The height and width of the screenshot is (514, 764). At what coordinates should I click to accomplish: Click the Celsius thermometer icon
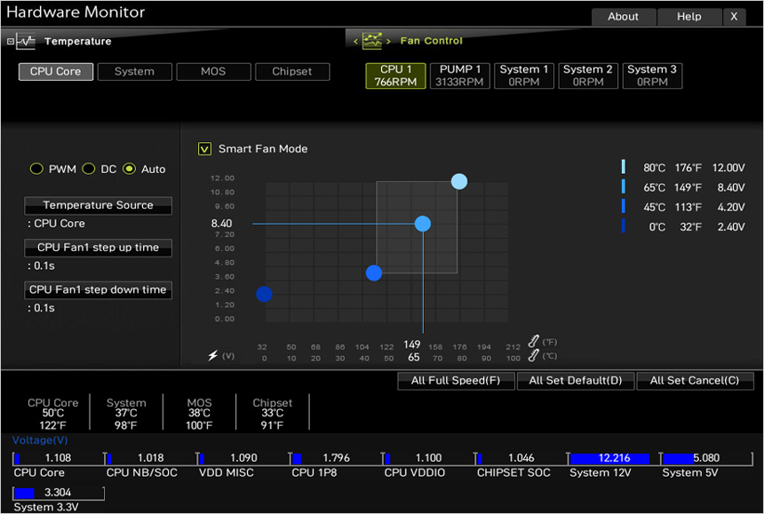tap(534, 355)
